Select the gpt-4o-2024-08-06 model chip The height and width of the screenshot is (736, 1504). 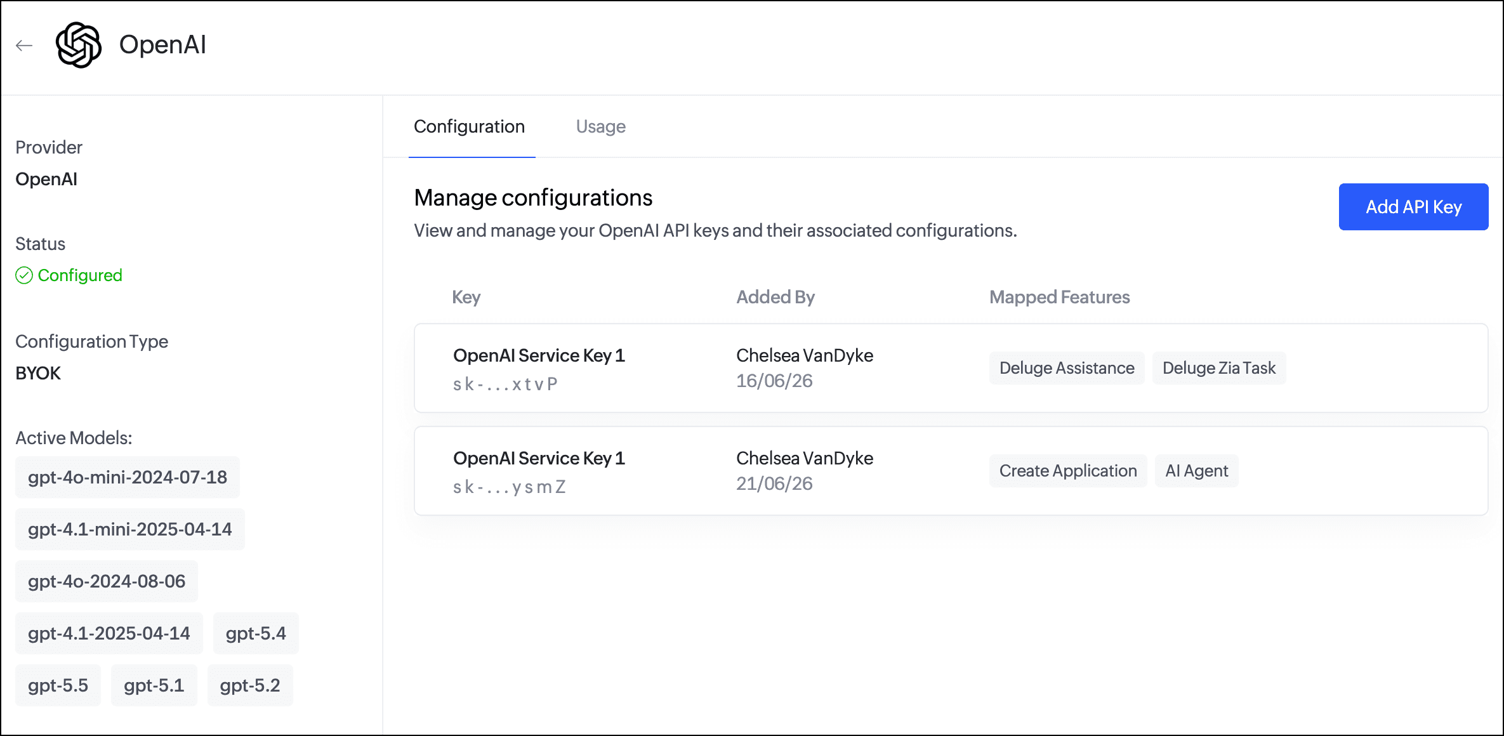coord(107,581)
